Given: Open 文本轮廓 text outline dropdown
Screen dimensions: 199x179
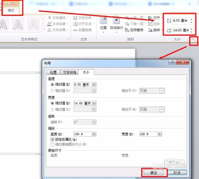Looking at the screenshot, I should click(x=58, y=24).
